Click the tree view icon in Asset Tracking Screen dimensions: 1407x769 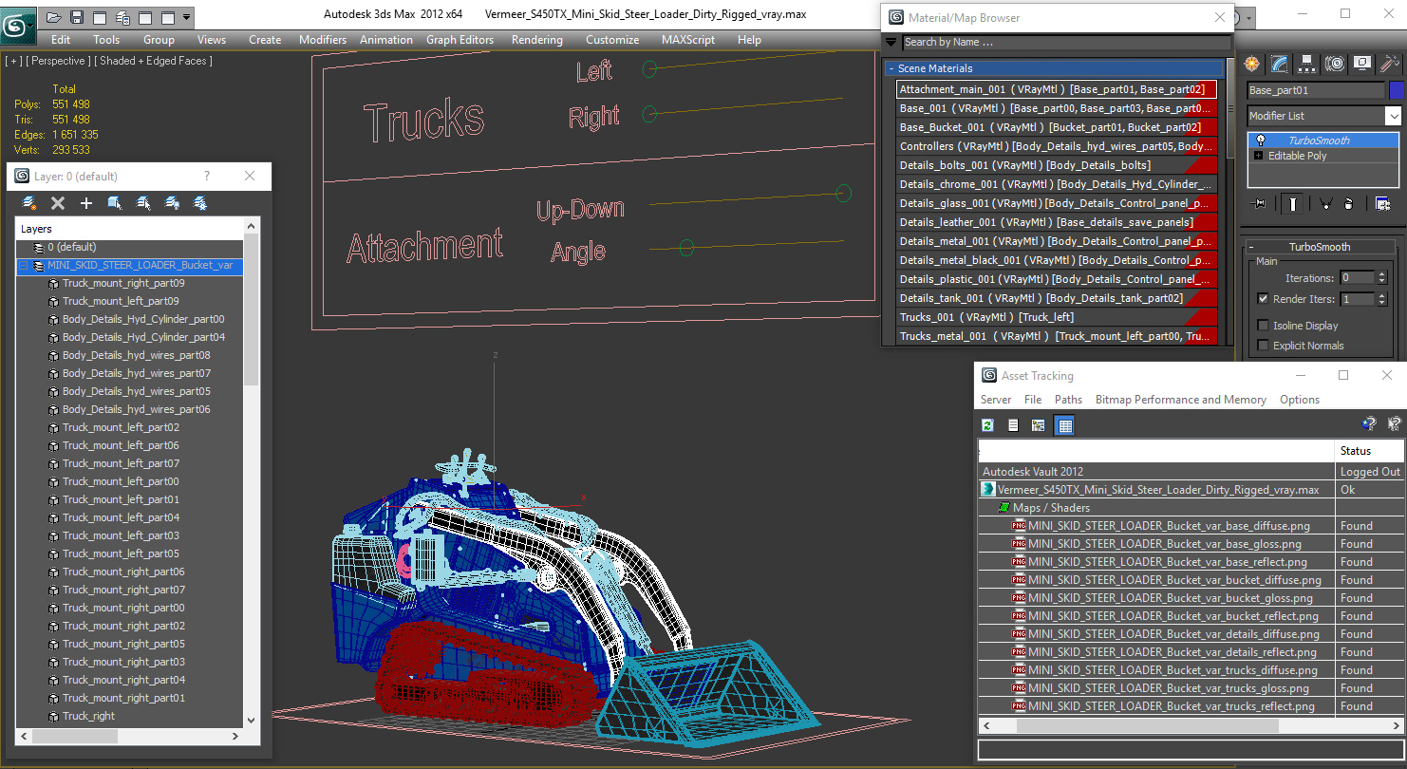coord(1038,425)
